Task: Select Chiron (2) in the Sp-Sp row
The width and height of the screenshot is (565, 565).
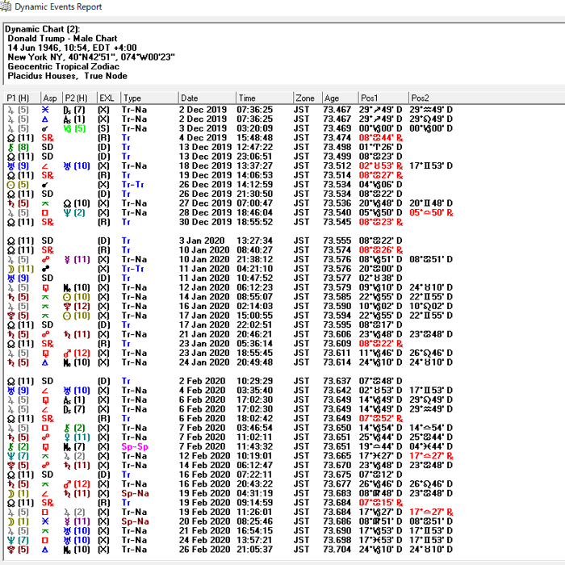Action: [18, 447]
